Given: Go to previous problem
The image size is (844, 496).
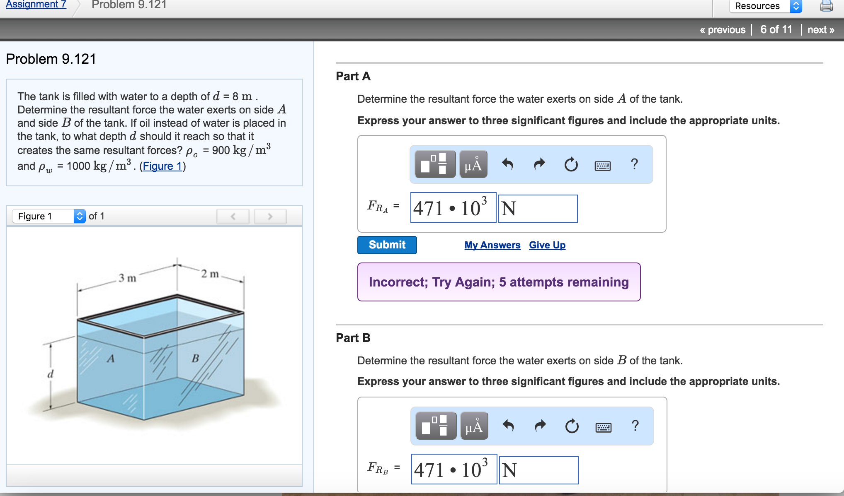Looking at the screenshot, I should (723, 30).
